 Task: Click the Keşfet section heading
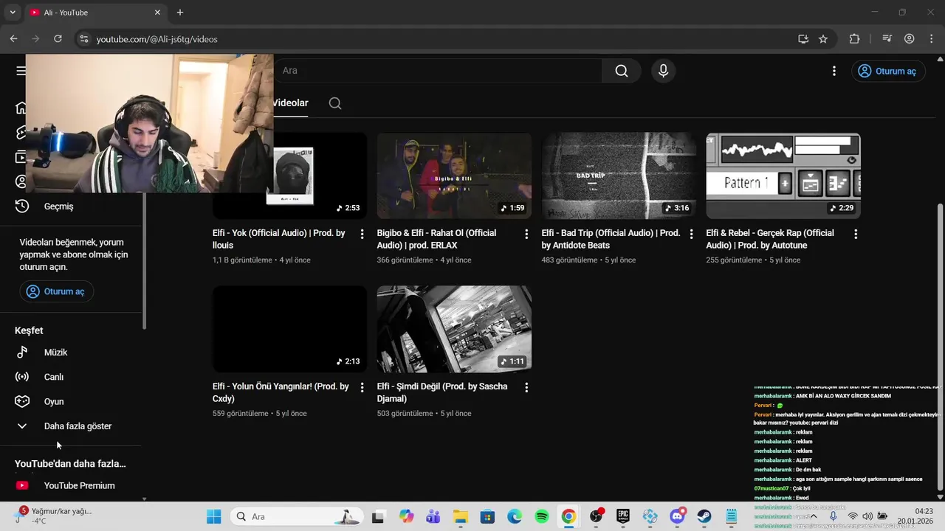pos(29,330)
